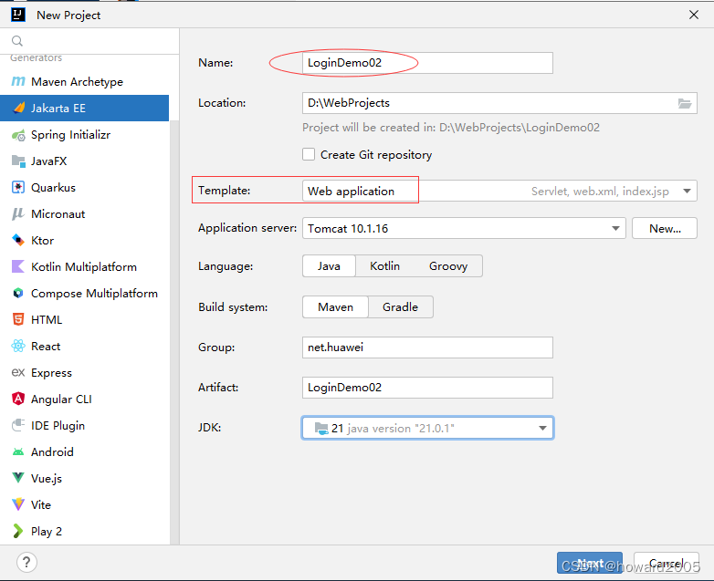Click the search magnifier icon

click(x=17, y=41)
